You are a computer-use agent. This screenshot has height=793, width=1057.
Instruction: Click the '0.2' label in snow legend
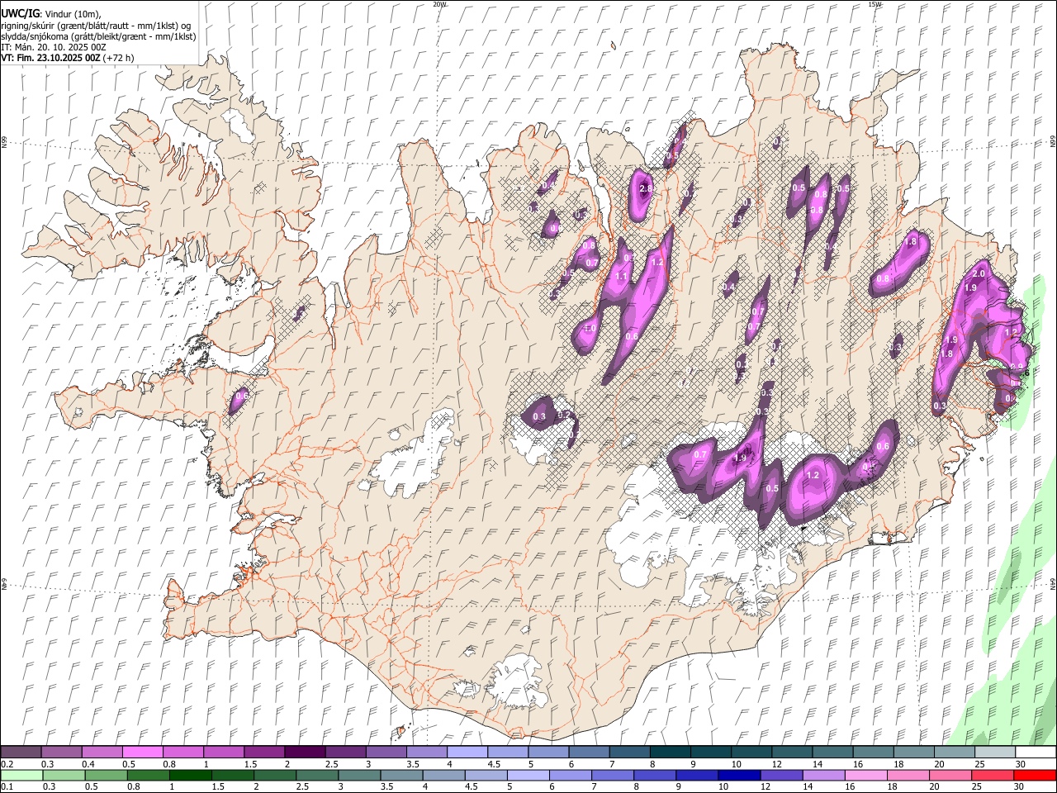(x=7, y=764)
